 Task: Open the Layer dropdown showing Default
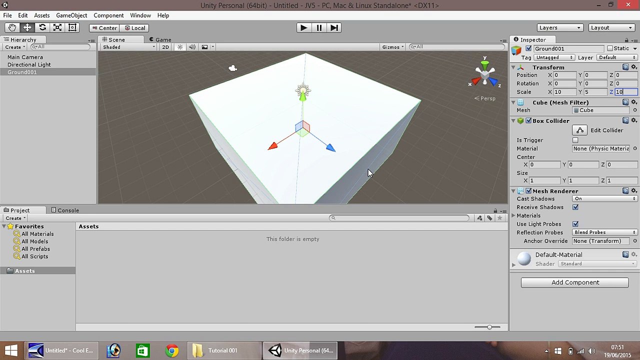point(616,57)
